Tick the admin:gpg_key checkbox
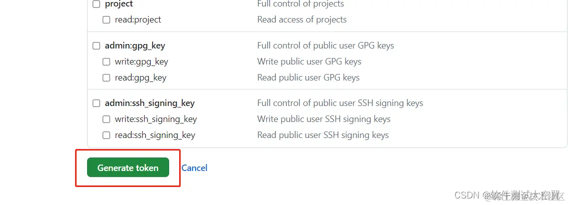The width and height of the screenshot is (568, 205). [97, 46]
